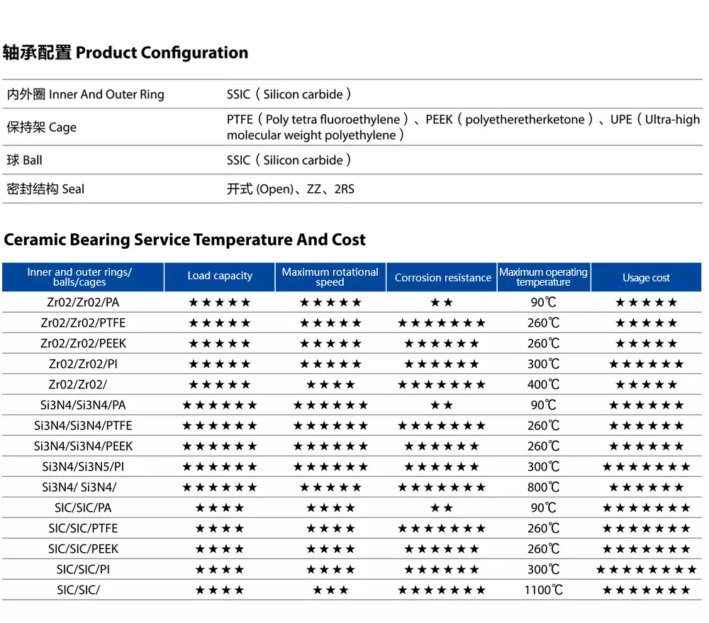Click the Si3N4/Si3N5/PI row label
Viewport: 709px width, 623px height.
click(83, 467)
